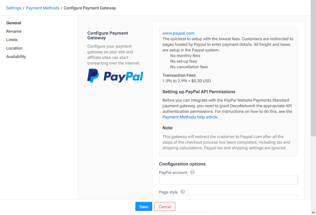Cancel the gateway configuration changes
316x215 pixels.
click(x=165, y=206)
